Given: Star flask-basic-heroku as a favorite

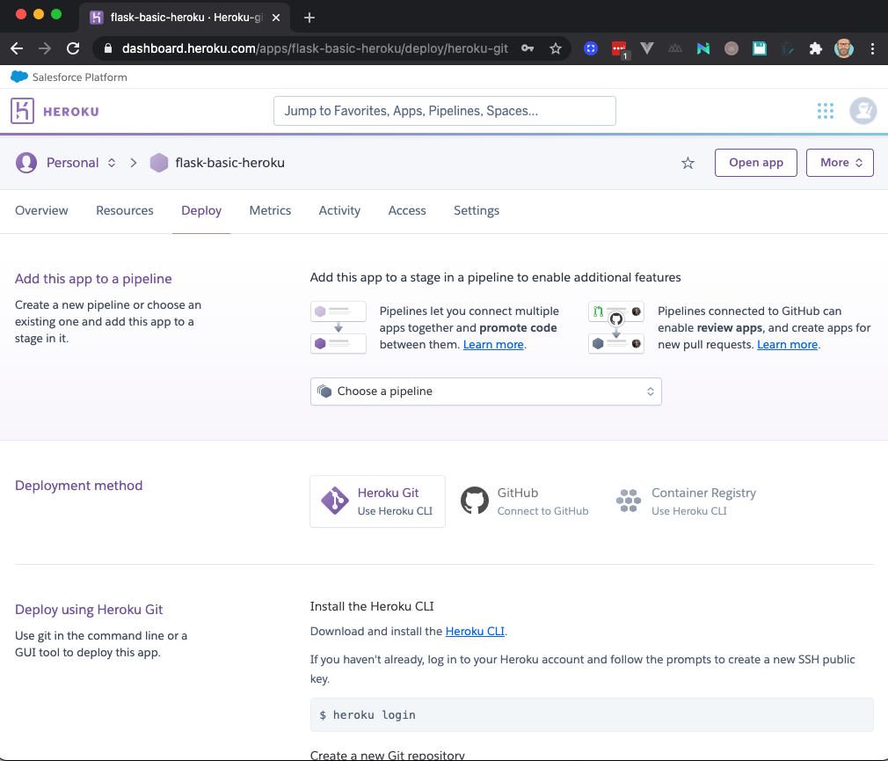Looking at the screenshot, I should pyautogui.click(x=688, y=163).
